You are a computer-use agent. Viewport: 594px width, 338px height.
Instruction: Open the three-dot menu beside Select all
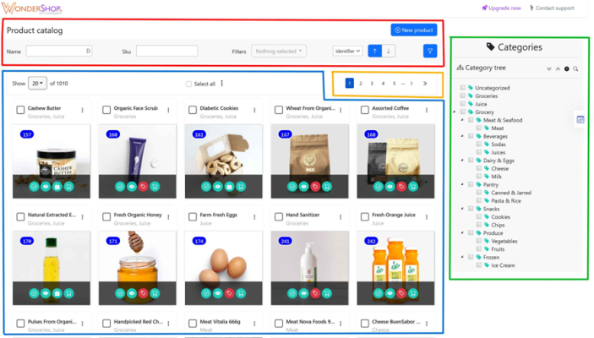(222, 84)
